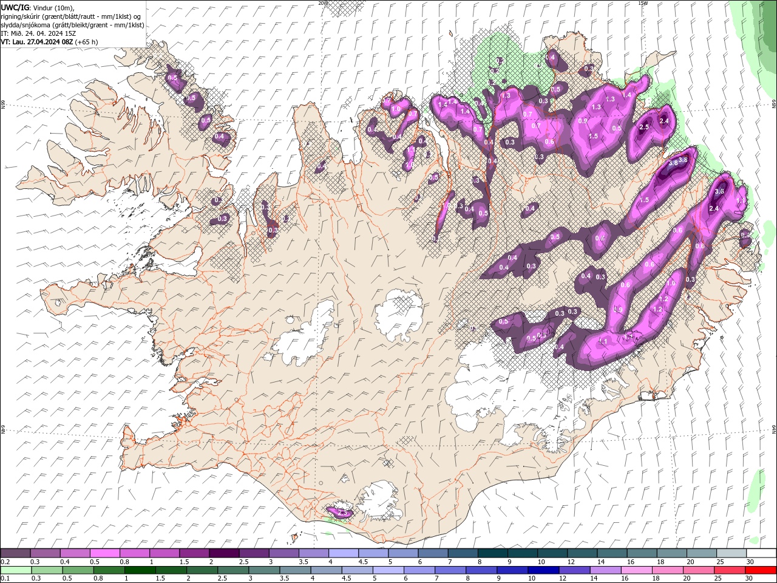
Task: Select upper legend purple swatch 0.3–0.4
Action: pos(45,553)
